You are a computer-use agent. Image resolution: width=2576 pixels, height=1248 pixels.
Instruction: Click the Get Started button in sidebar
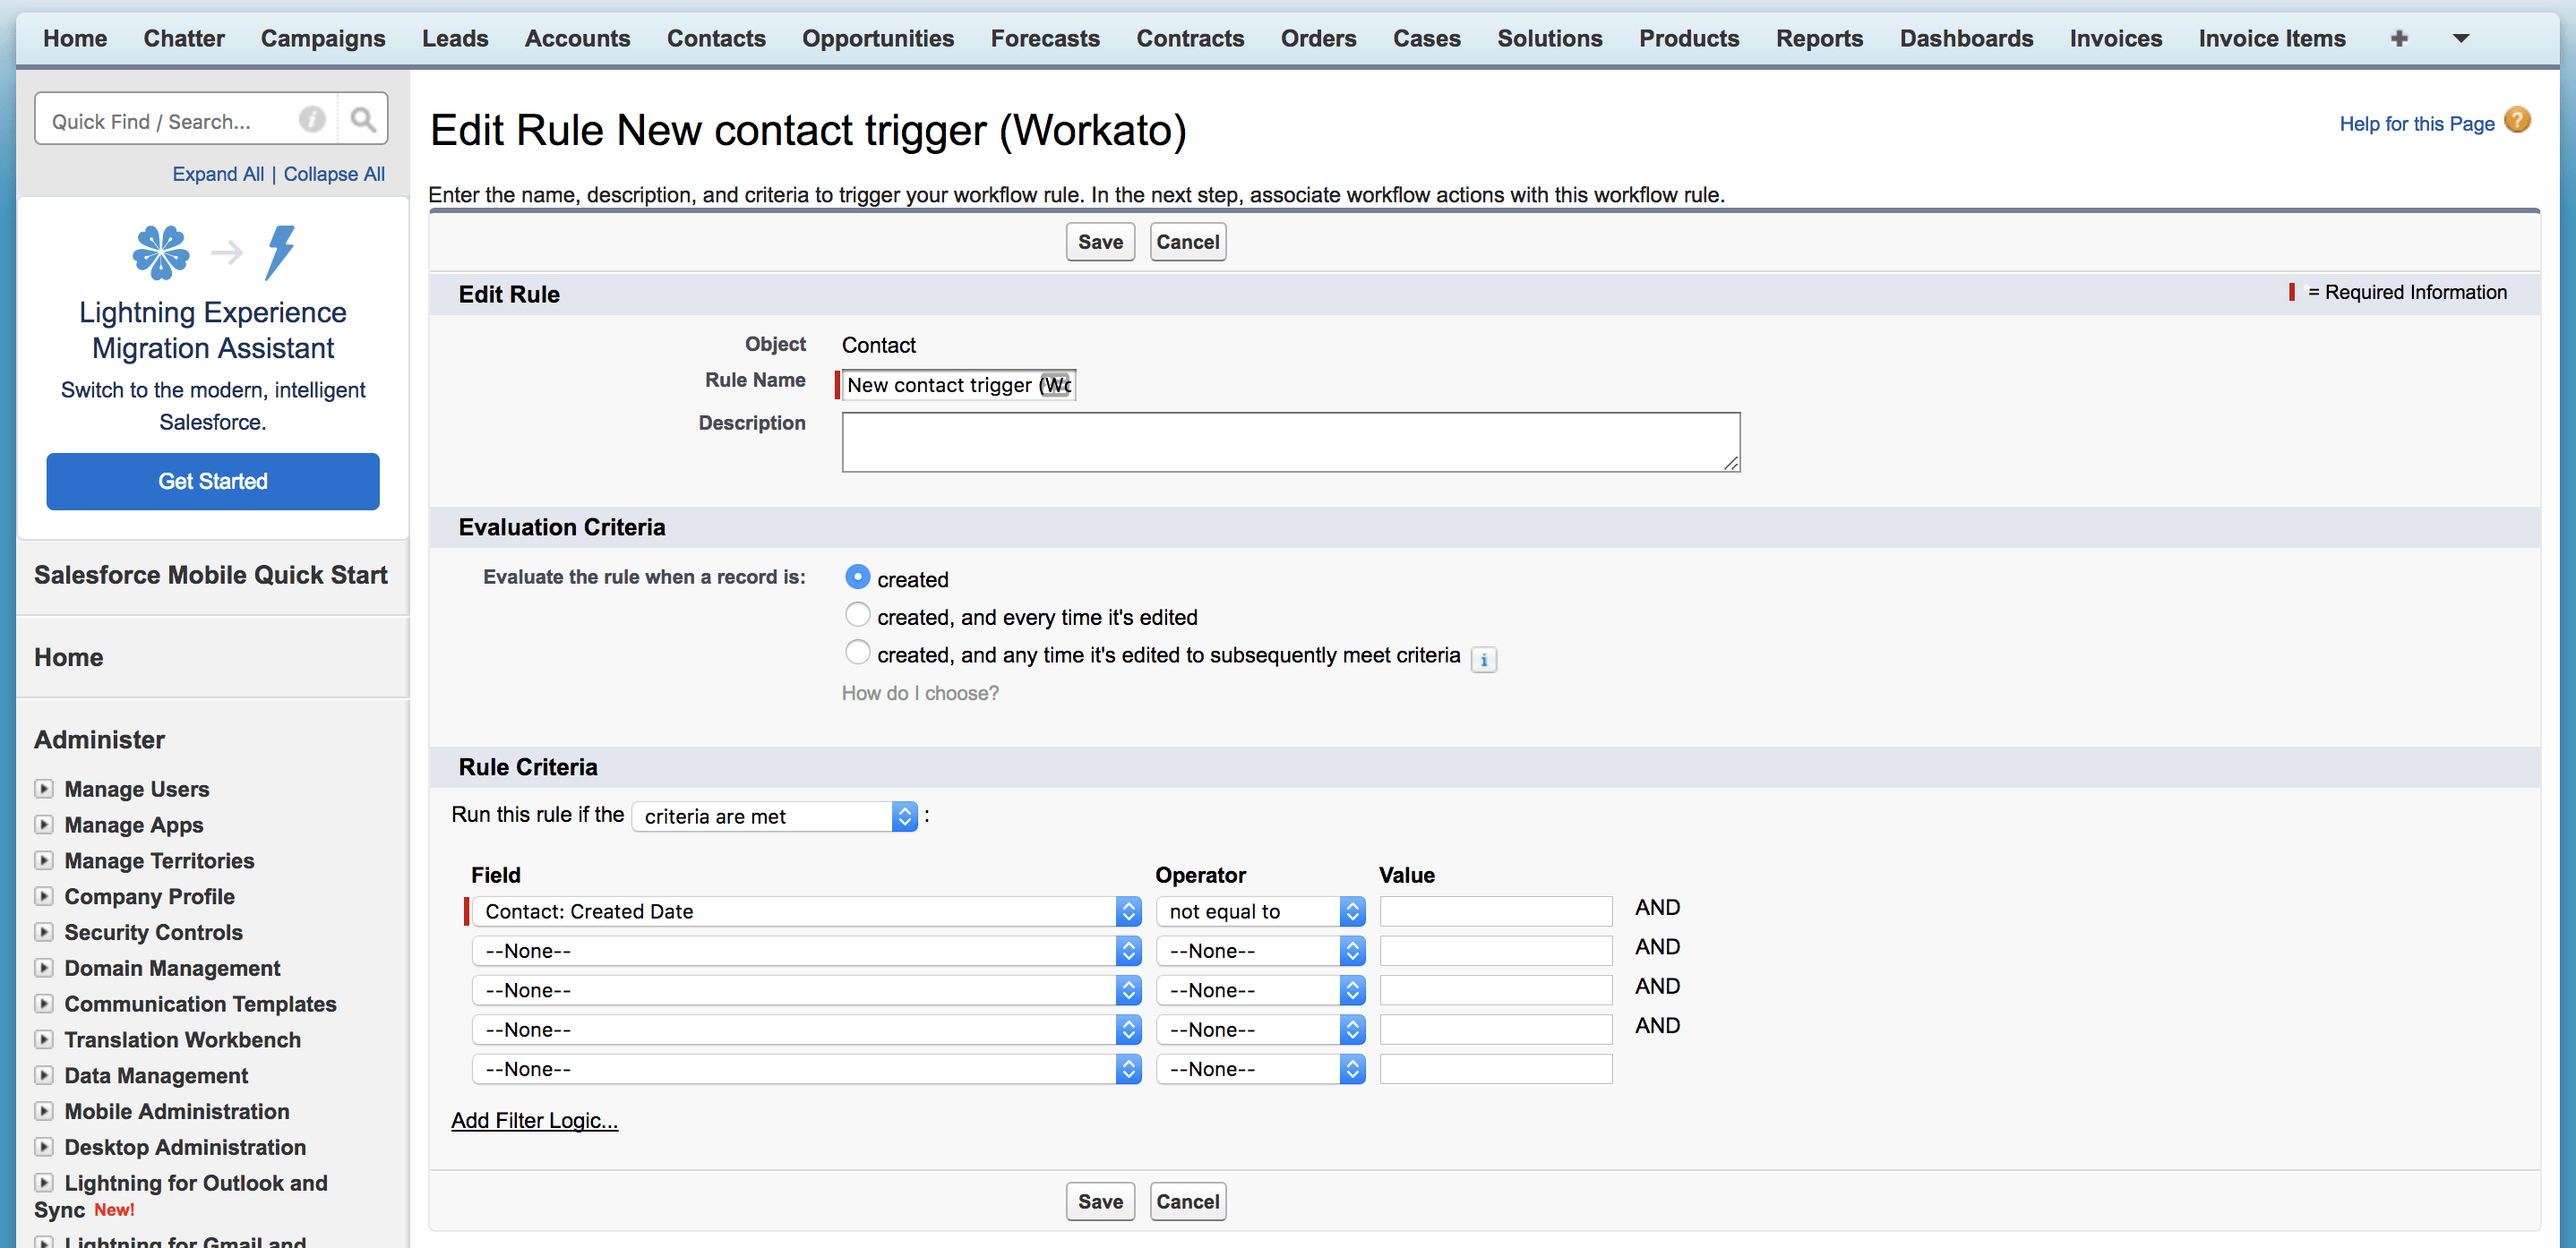click(x=210, y=480)
